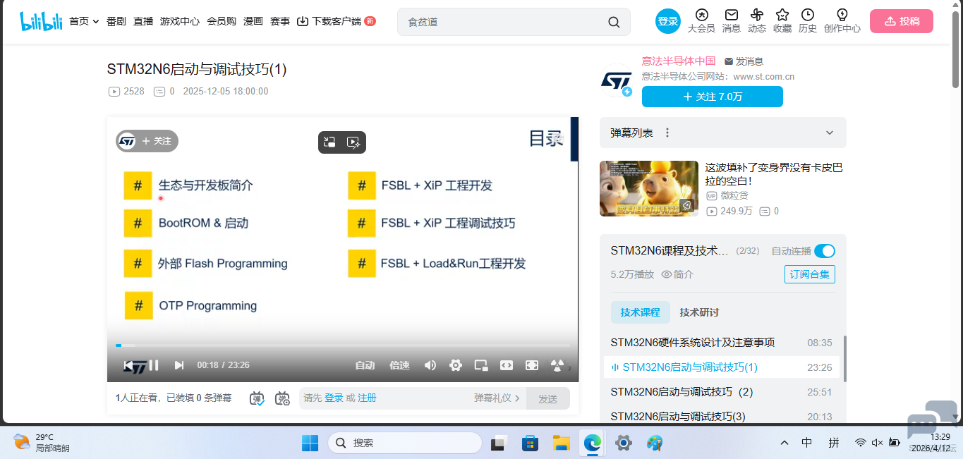The width and height of the screenshot is (963, 459).
Task: Mute the video volume icon
Action: 430,365
